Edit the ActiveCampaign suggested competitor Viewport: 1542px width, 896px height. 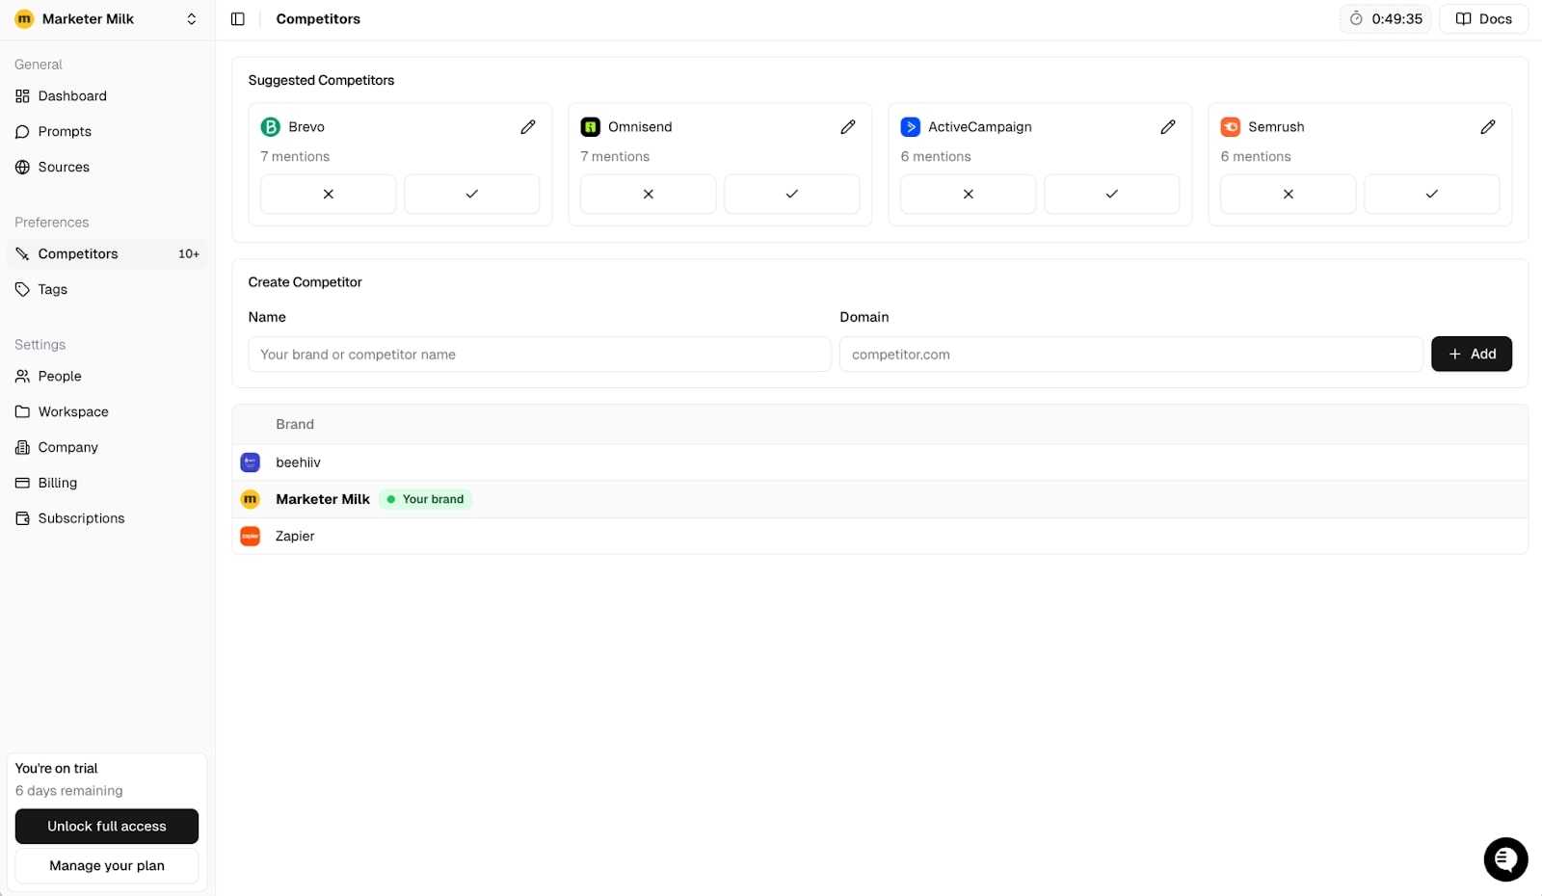click(1168, 127)
